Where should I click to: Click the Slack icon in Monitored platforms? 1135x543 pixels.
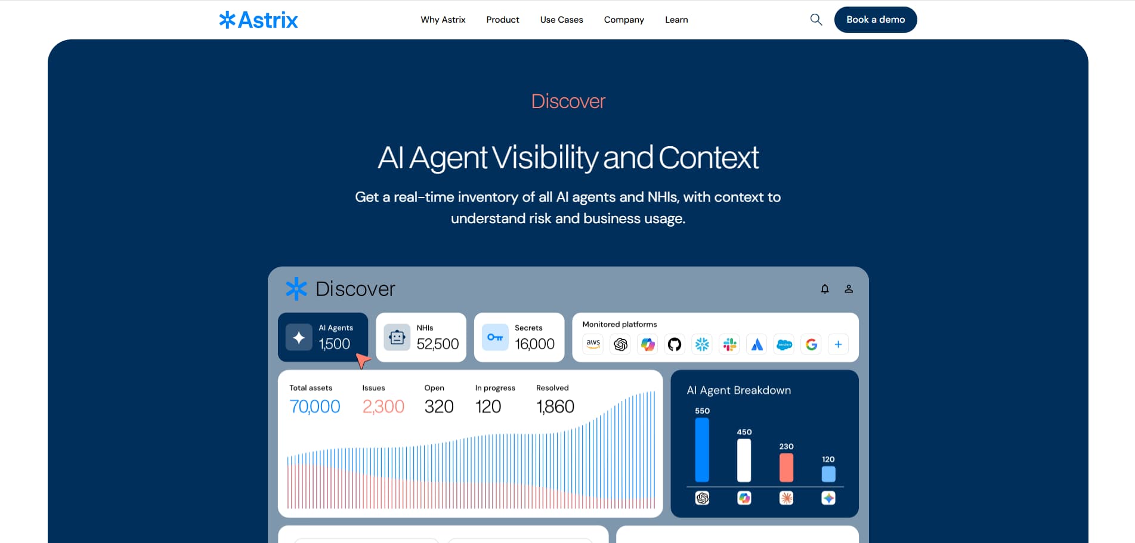point(729,344)
